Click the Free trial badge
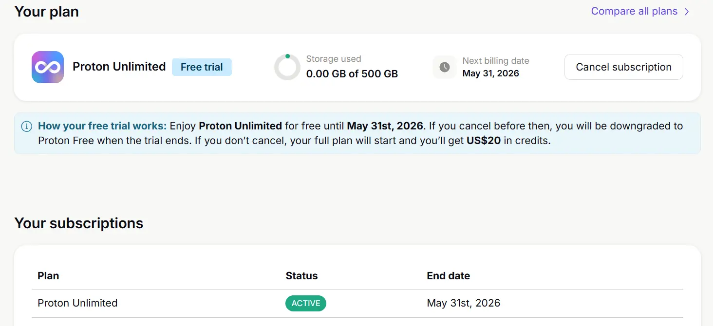This screenshot has width=713, height=326. pyautogui.click(x=202, y=67)
